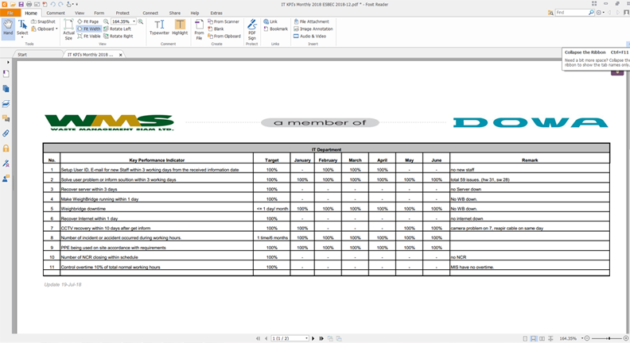The width and height of the screenshot is (630, 343).
Task: Choose Fit Visible view
Action: (x=89, y=36)
